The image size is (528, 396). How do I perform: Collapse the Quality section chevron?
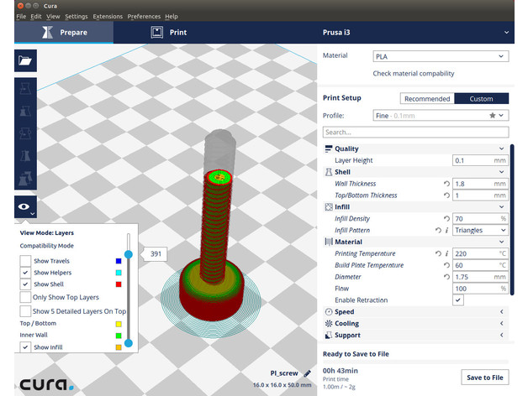click(x=501, y=148)
